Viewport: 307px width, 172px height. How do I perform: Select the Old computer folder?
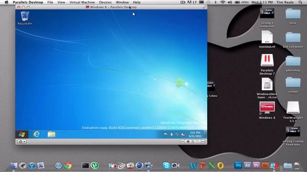tap(293, 40)
